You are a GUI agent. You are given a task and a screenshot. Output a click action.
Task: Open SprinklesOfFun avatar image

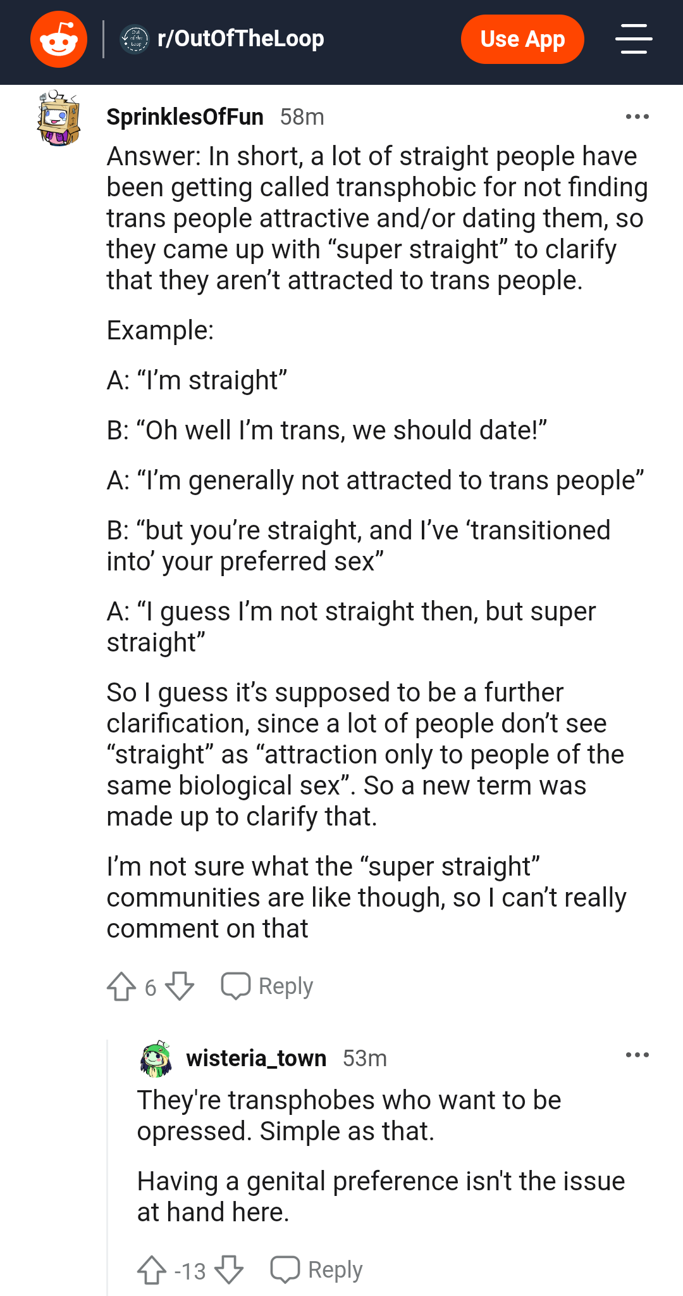pos(59,118)
